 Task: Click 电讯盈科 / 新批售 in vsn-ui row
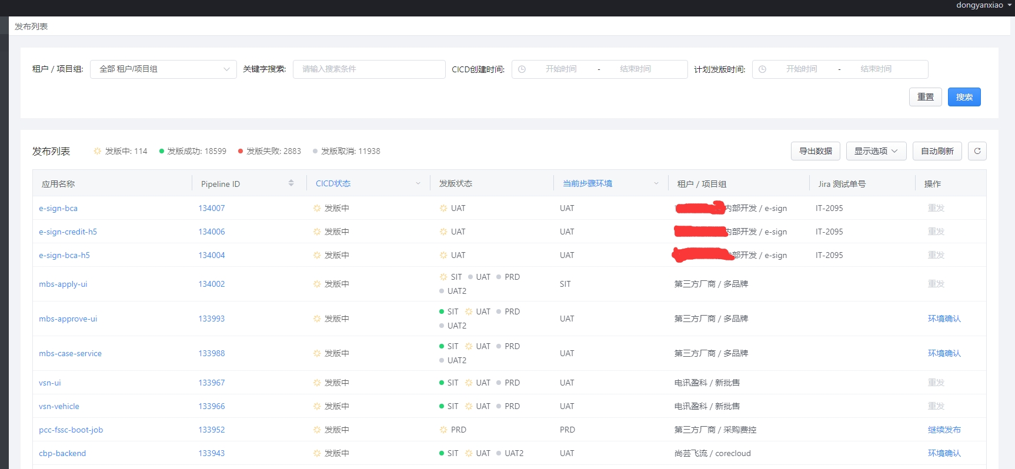pos(707,383)
